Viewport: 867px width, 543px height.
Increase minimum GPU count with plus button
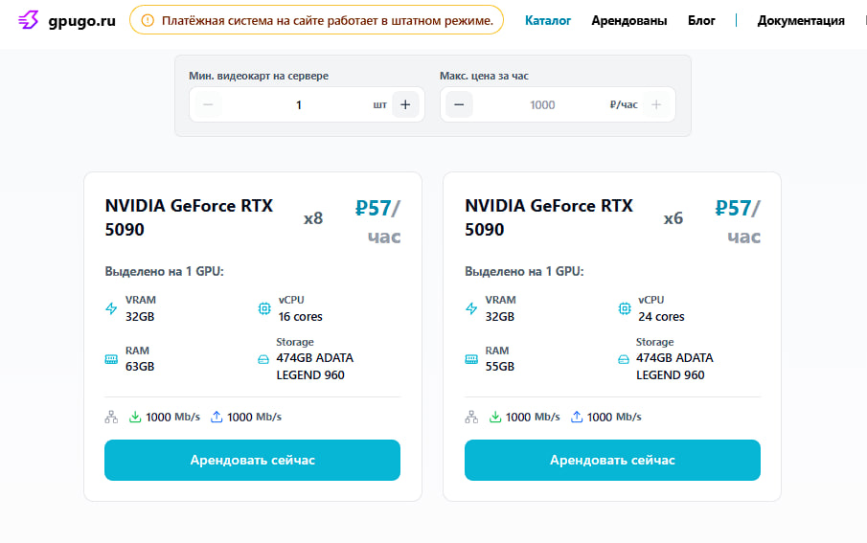[405, 104]
